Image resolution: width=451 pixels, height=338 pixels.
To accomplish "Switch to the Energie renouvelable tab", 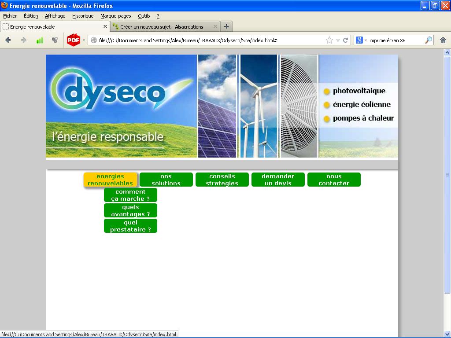I will (x=55, y=26).
